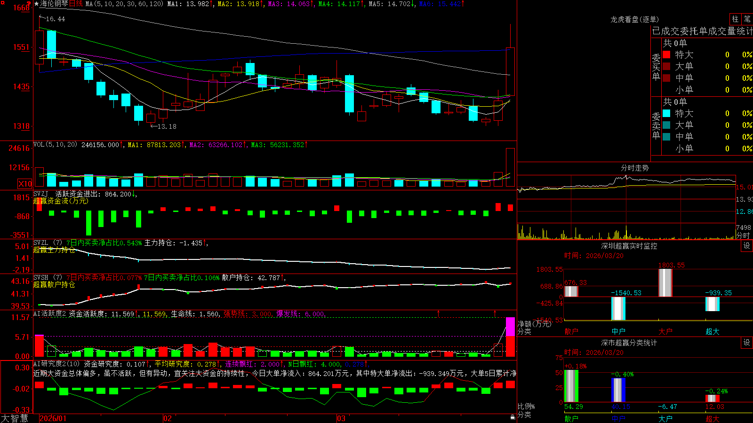This screenshot has width=753, height=423.
Task: Click the 1668 top price axis label
Action: click(x=21, y=8)
